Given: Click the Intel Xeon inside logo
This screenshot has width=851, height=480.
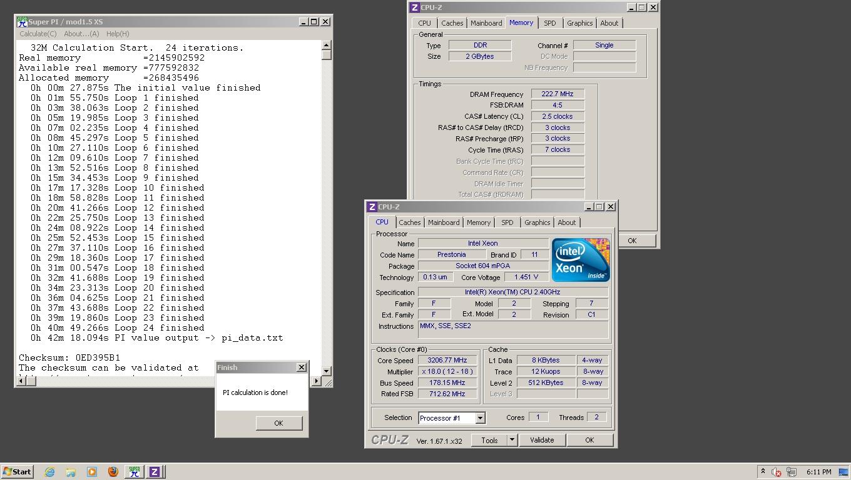Looking at the screenshot, I should [581, 259].
